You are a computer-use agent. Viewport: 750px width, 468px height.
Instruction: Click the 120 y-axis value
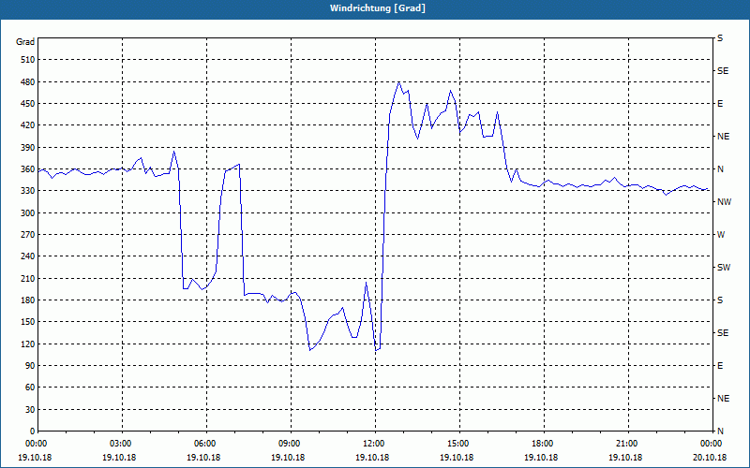point(28,344)
